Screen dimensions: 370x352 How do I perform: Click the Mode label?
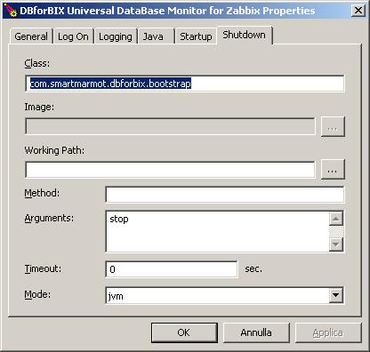click(37, 294)
